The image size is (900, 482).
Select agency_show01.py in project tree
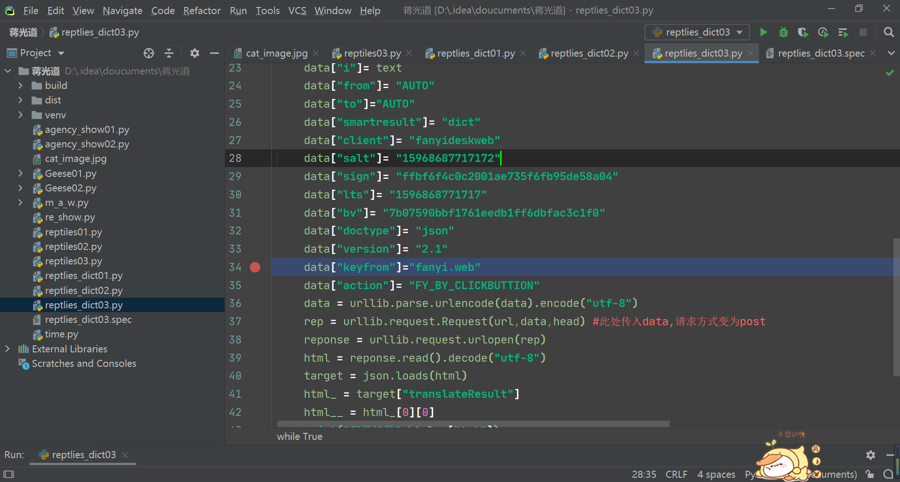[x=87, y=130]
